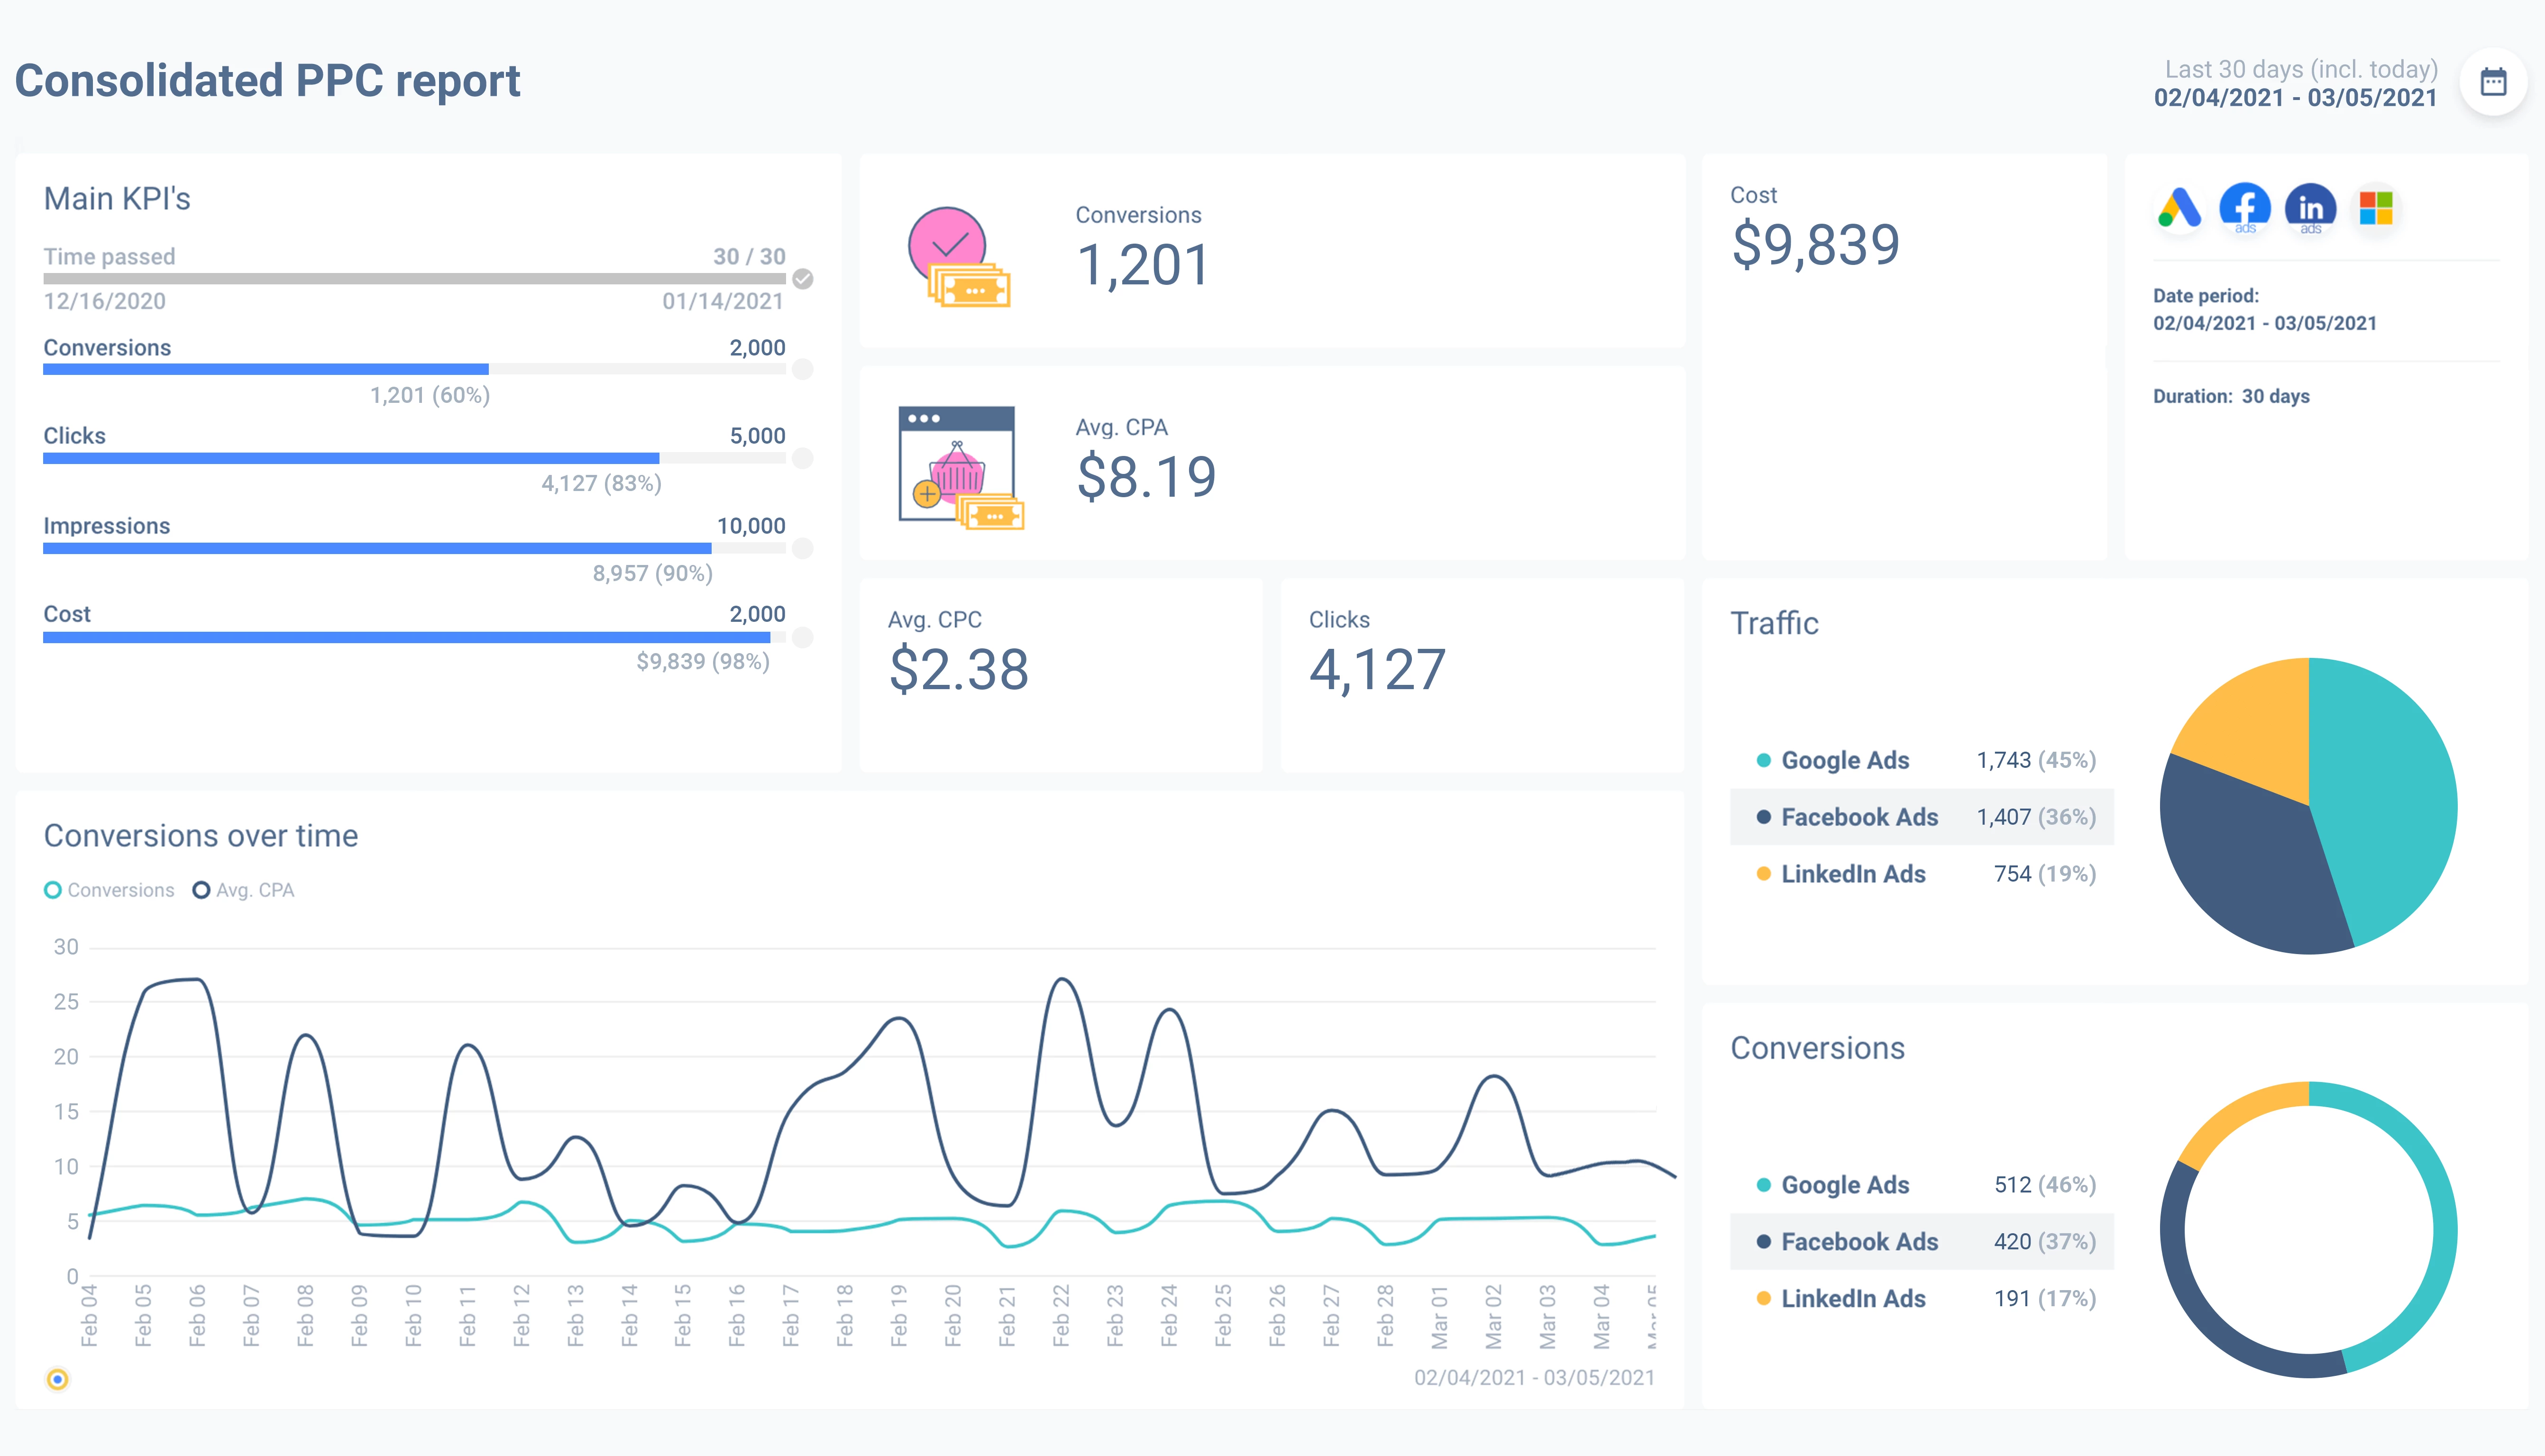Image resolution: width=2545 pixels, height=1456 pixels.
Task: Click the Time passed completed checkmark
Action: coord(803,279)
